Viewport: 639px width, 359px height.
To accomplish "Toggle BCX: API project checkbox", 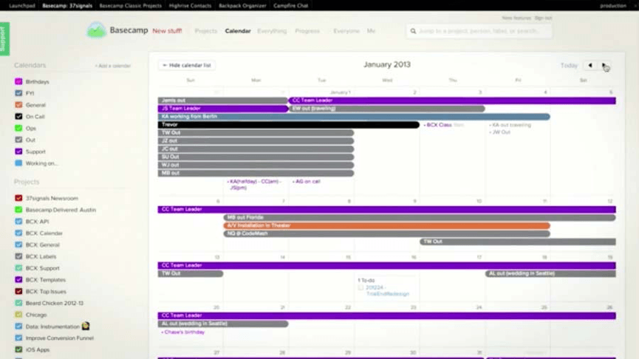I will pyautogui.click(x=18, y=222).
